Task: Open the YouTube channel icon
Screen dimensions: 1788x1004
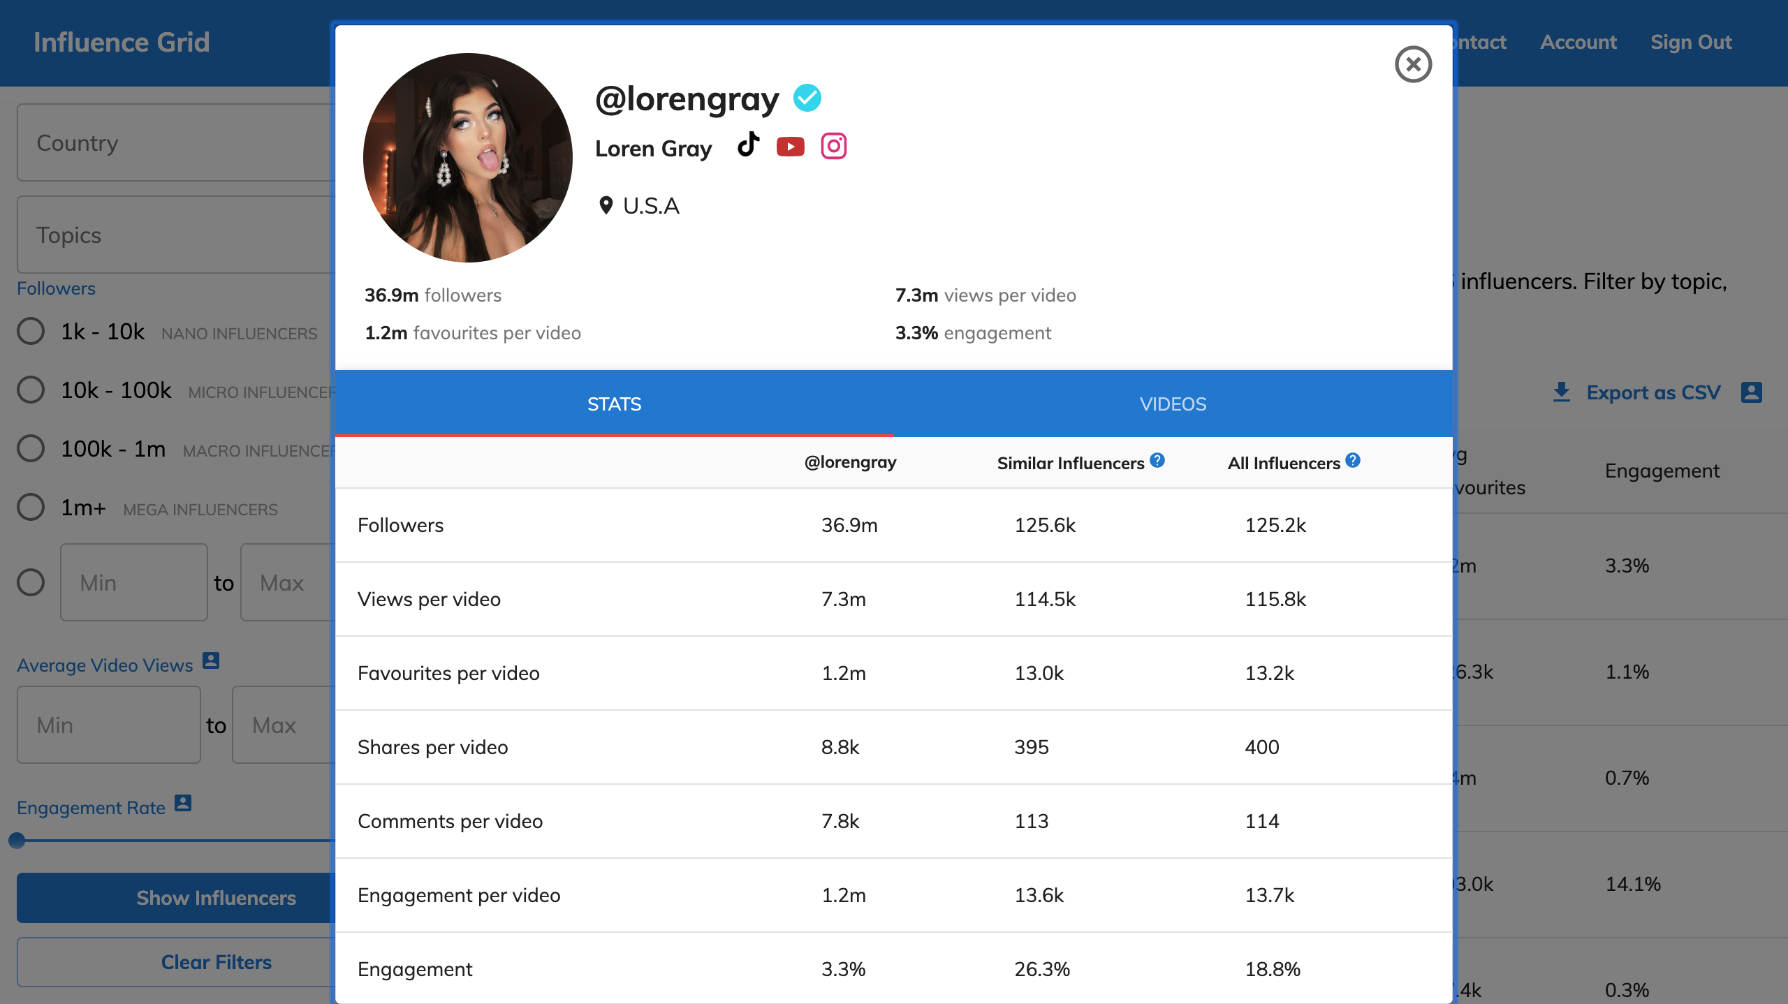Action: (x=790, y=147)
